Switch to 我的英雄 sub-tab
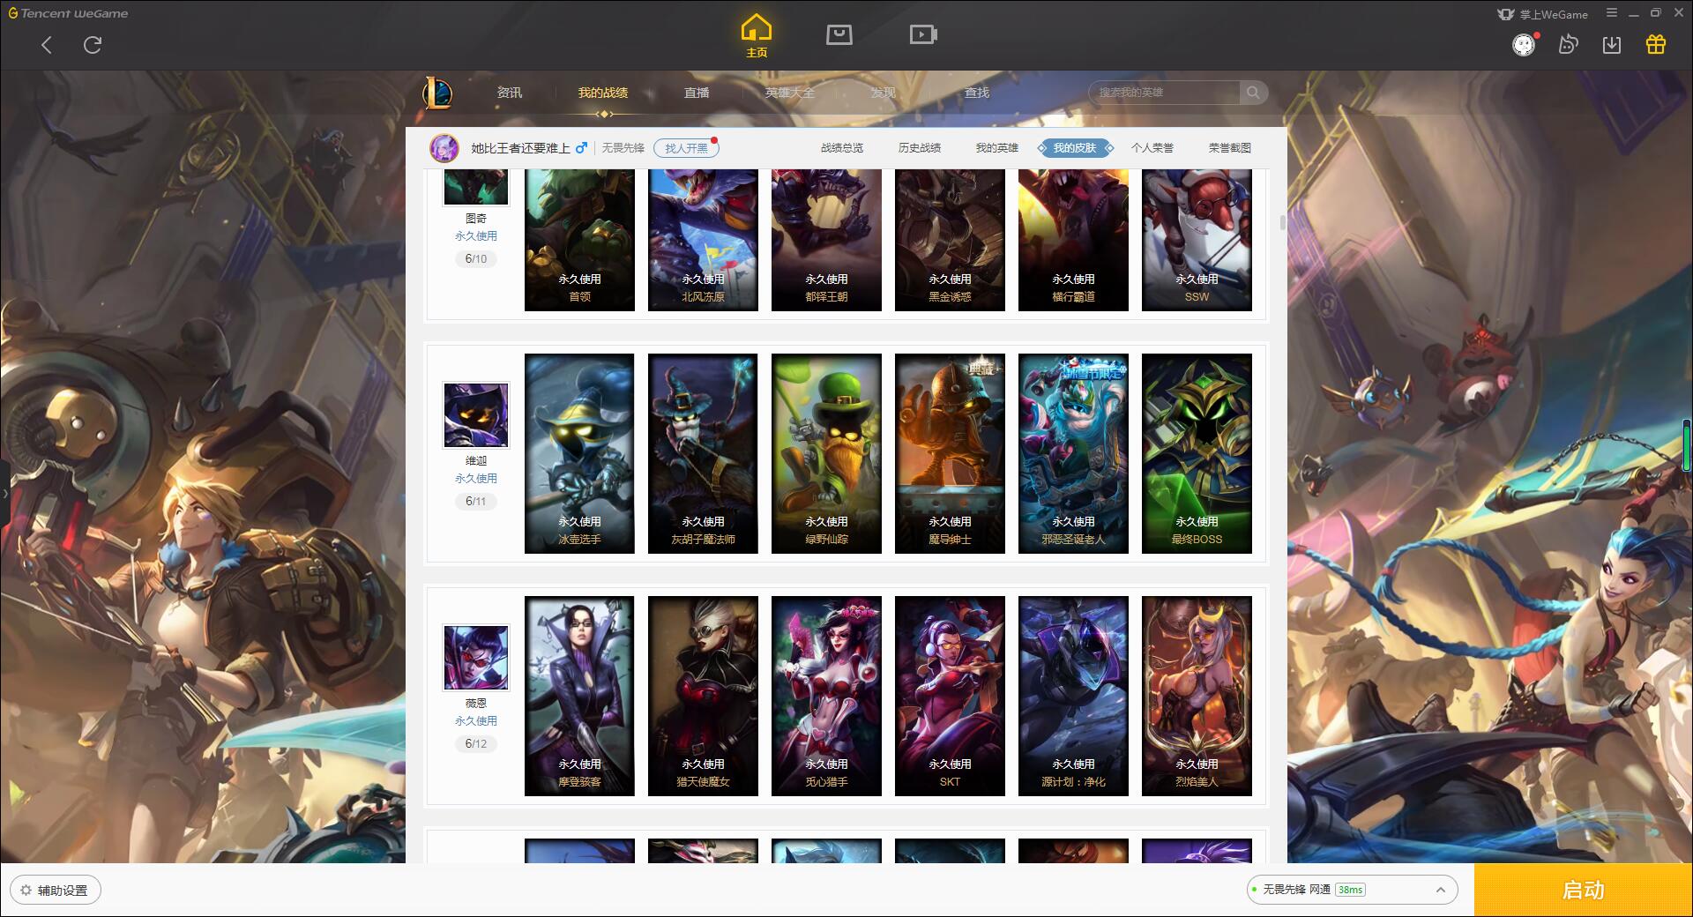The width and height of the screenshot is (1693, 917). click(x=997, y=148)
